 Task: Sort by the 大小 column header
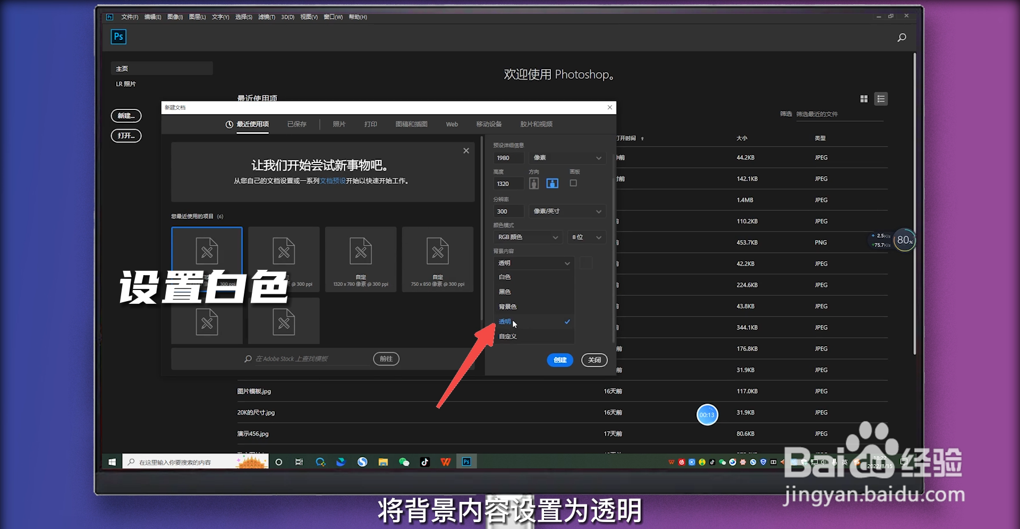click(742, 138)
